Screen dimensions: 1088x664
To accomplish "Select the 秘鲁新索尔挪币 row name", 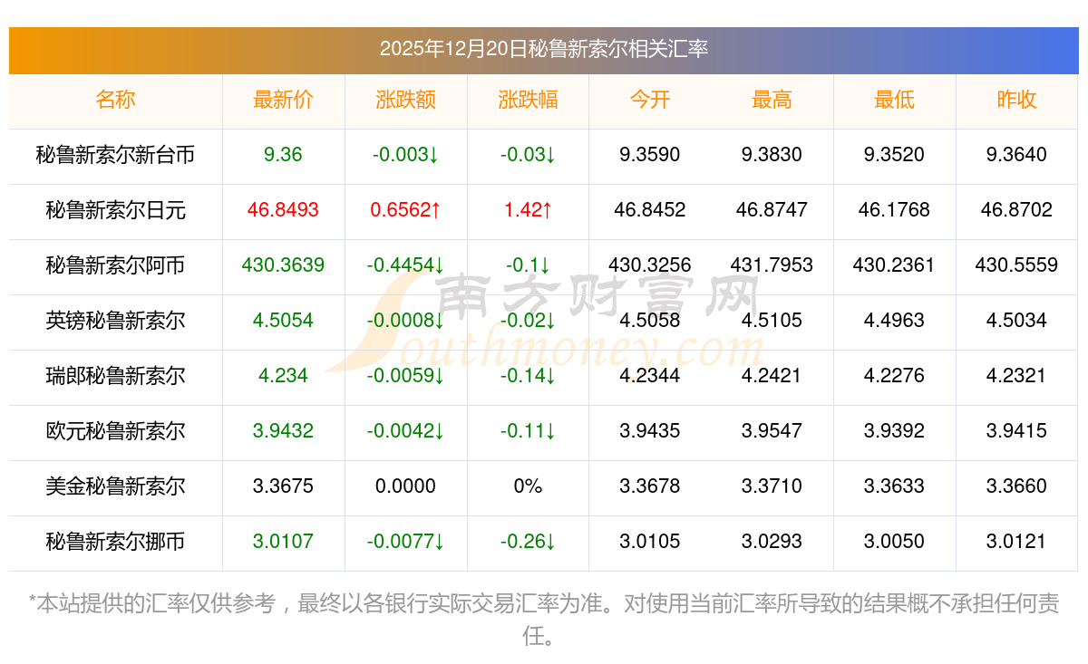I will click(115, 542).
